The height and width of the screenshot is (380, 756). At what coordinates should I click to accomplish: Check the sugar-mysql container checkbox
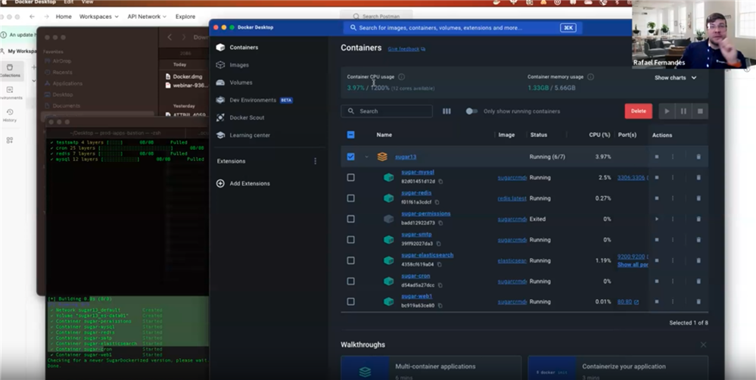point(350,178)
